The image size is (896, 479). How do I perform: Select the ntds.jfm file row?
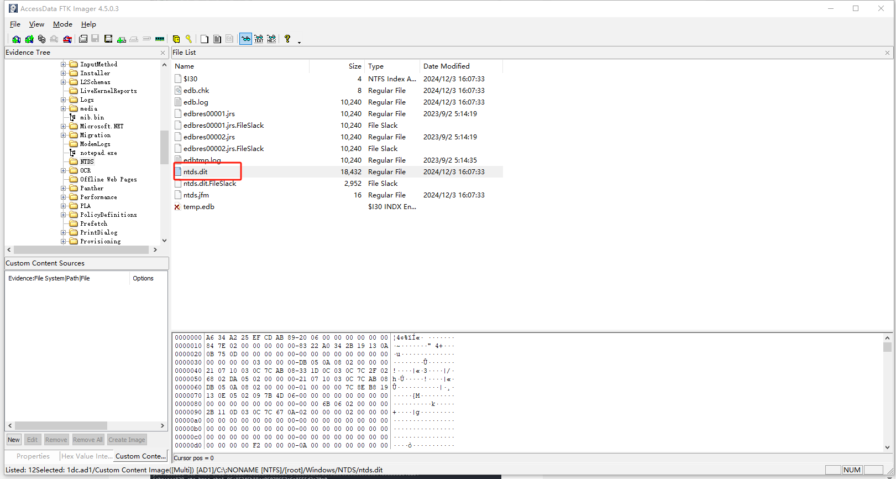pyautogui.click(x=337, y=195)
